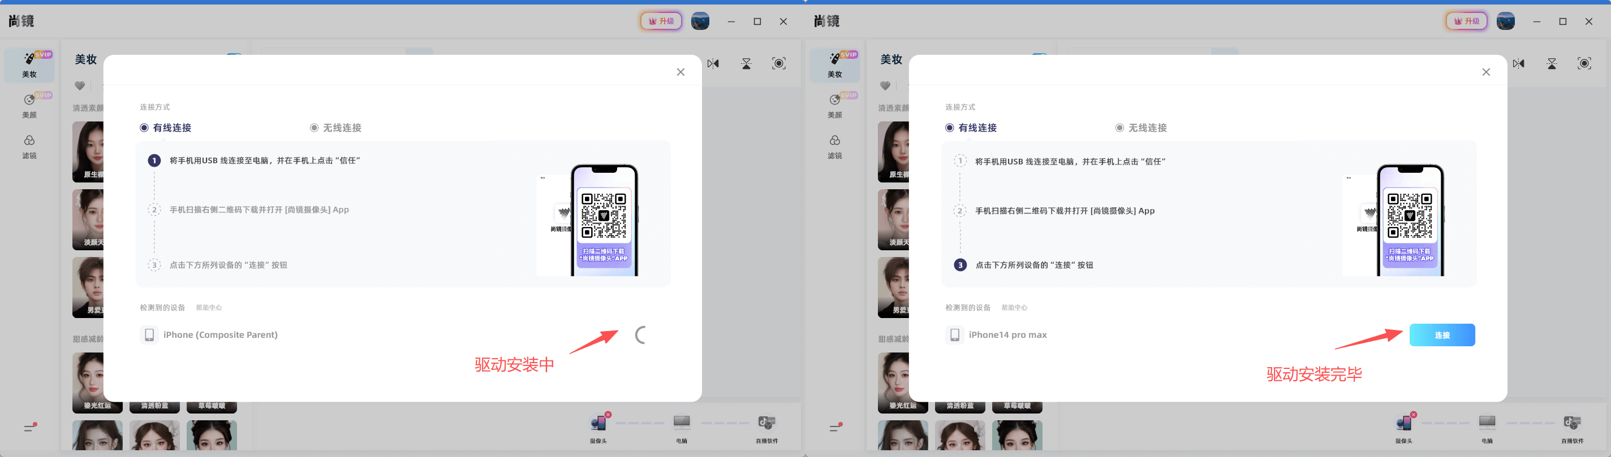
Task: Click QR code phone image in iPhone14 pro max dialog
Action: click(x=1410, y=220)
